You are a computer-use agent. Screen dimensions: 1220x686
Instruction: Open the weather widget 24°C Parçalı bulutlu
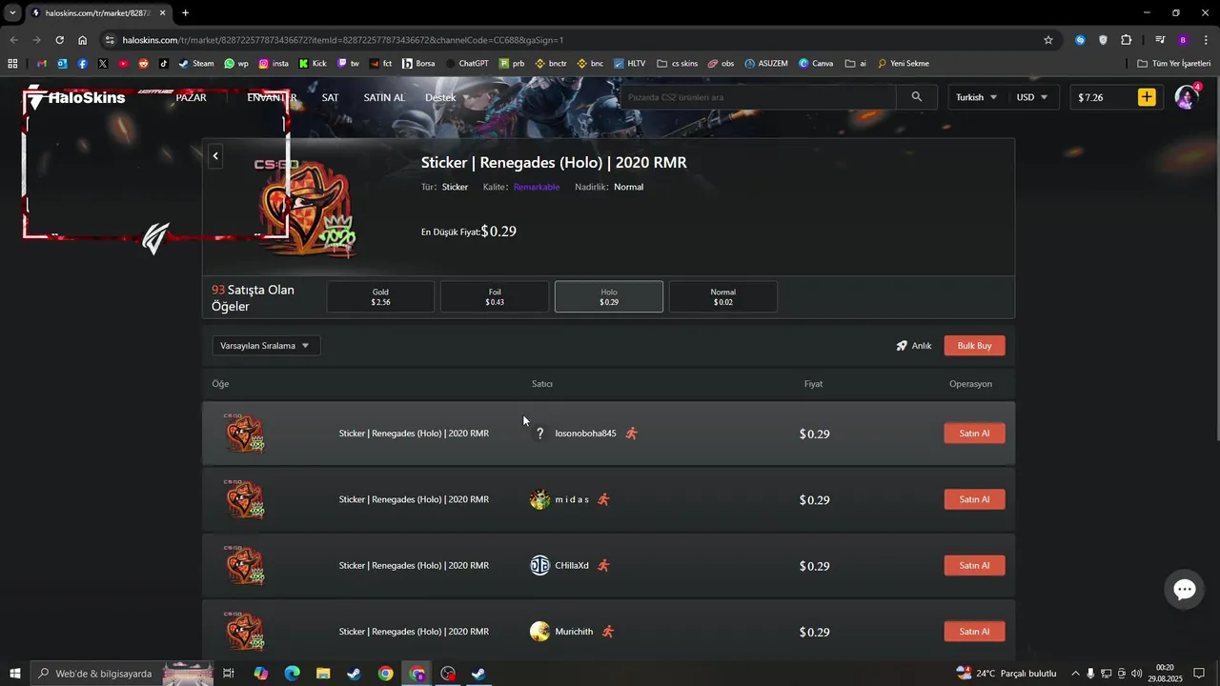click(x=1006, y=674)
